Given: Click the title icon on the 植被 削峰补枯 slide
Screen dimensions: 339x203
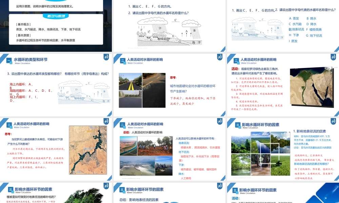Looking at the screenshot, I should 11,190.
